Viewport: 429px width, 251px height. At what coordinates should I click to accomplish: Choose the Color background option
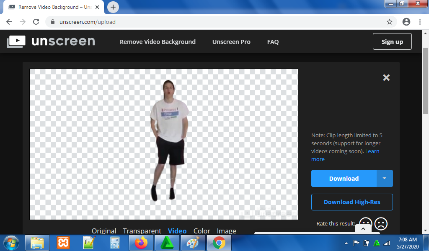[x=202, y=231]
